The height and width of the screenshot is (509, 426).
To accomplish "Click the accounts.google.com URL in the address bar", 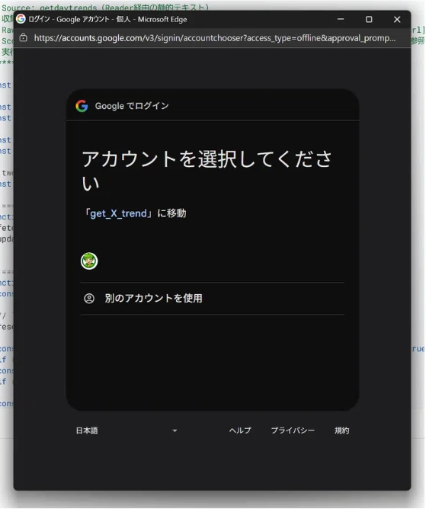I will click(215, 38).
